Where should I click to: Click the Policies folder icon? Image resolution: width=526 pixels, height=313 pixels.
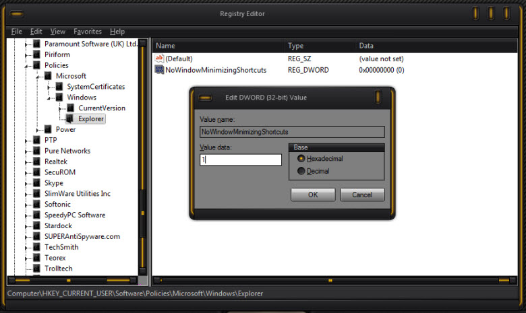(x=37, y=65)
